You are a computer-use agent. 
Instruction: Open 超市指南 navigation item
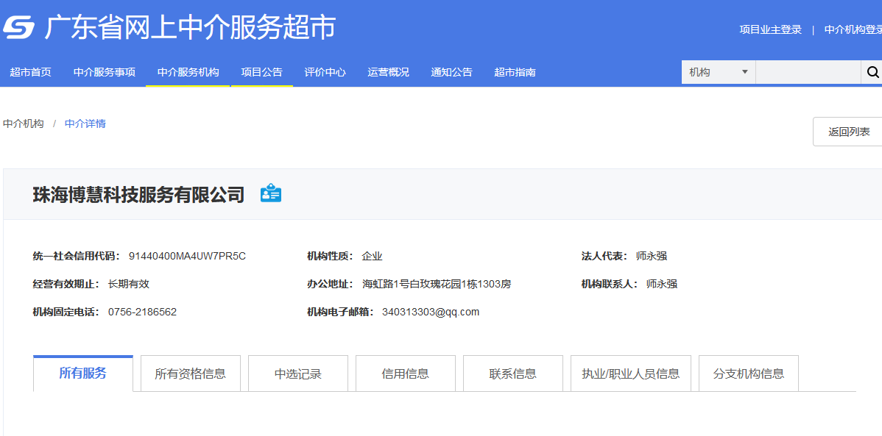click(515, 72)
